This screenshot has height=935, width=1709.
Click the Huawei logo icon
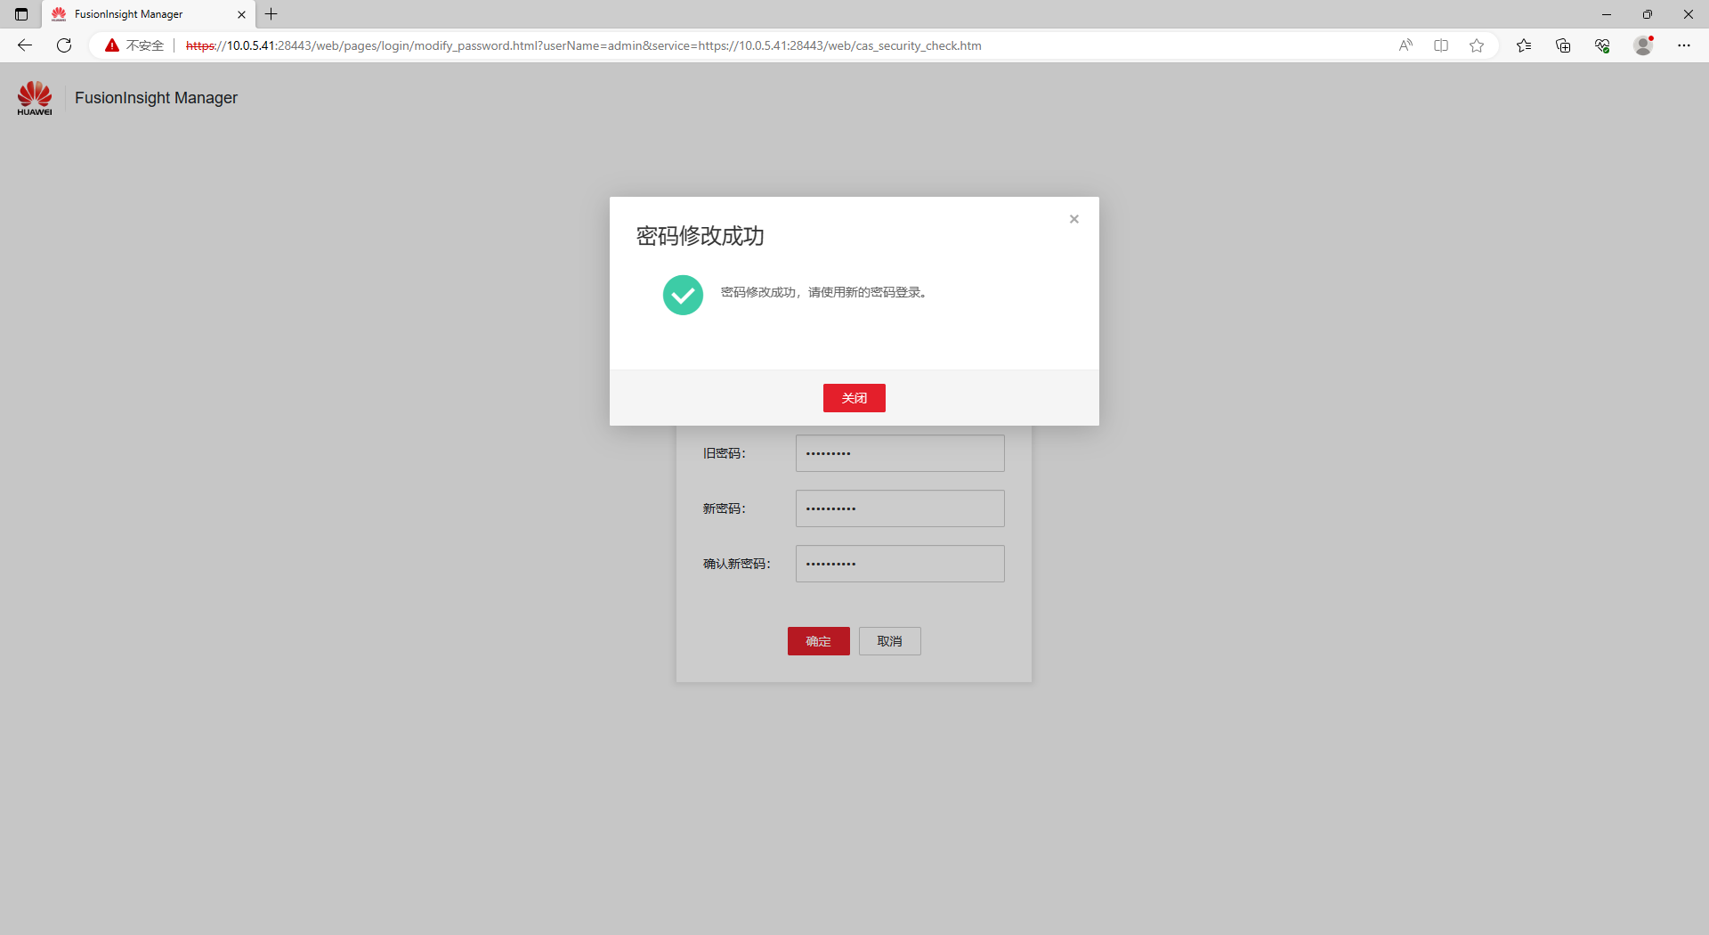(x=35, y=98)
